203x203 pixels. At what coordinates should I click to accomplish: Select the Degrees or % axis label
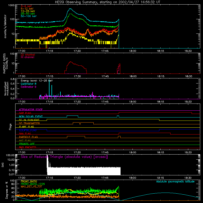pyautogui.click(x=7, y=190)
